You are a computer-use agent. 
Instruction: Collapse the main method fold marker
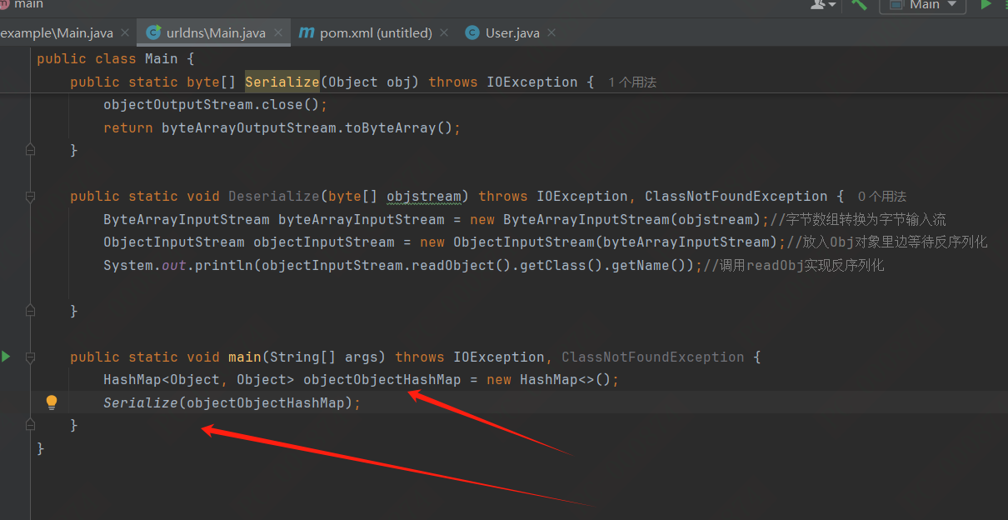[x=31, y=357]
